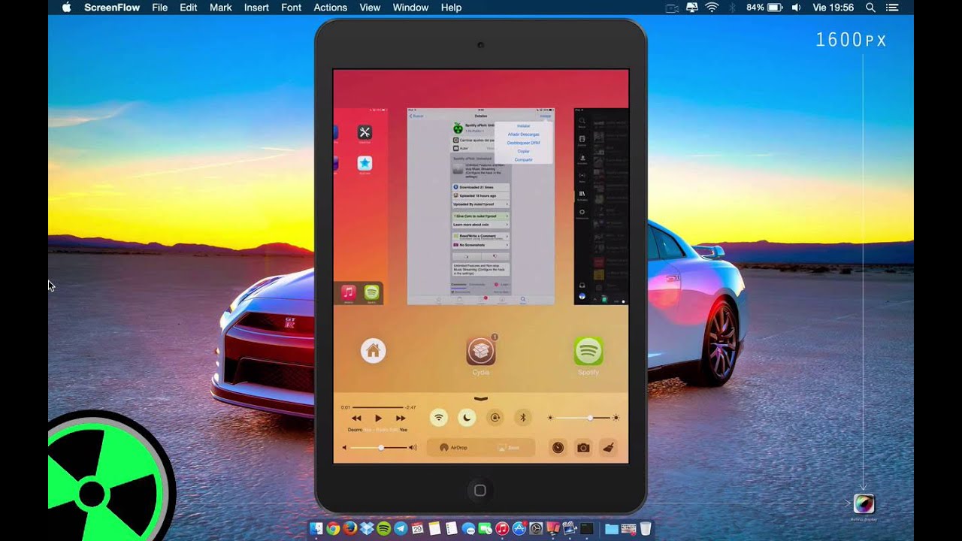Screen dimensions: 962x541
Task: Collapse Control Center with the chevron handle
Action: 481,398
